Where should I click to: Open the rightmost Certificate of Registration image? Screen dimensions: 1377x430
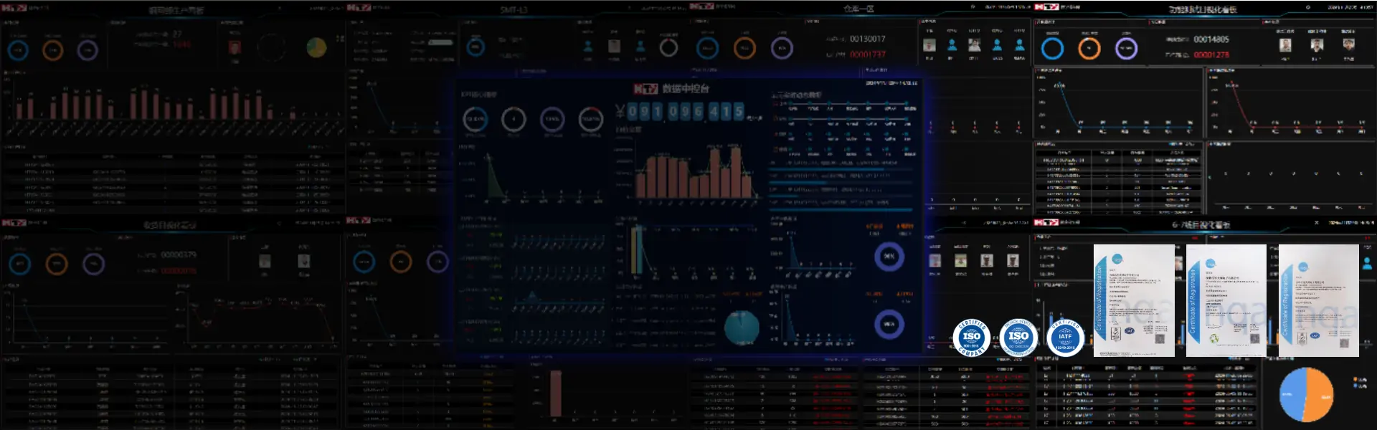click(1318, 300)
